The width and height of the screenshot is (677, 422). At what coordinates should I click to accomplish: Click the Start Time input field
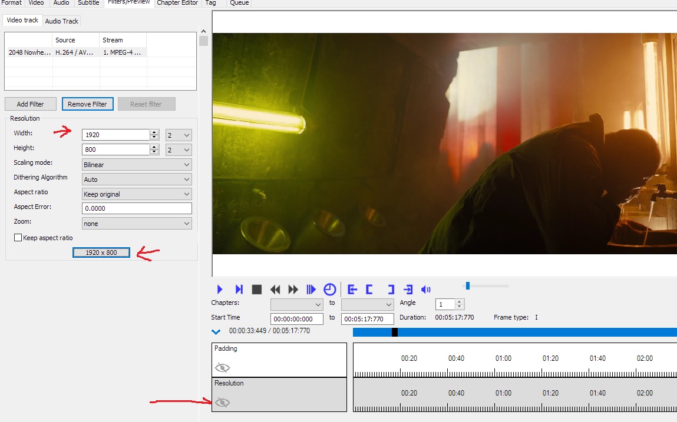[297, 319]
